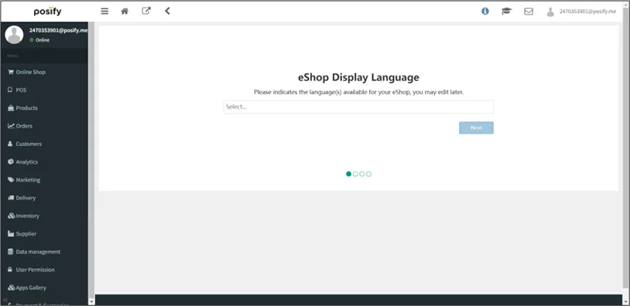Select the fourth wizard step dot
This screenshot has height=306, width=630.
click(369, 174)
